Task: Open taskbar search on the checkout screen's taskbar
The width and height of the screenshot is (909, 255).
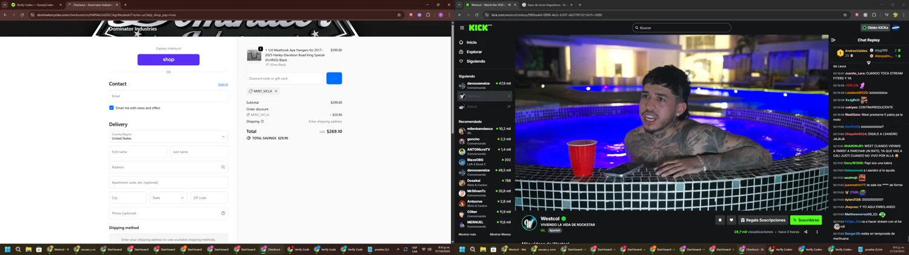Action: (x=18, y=250)
